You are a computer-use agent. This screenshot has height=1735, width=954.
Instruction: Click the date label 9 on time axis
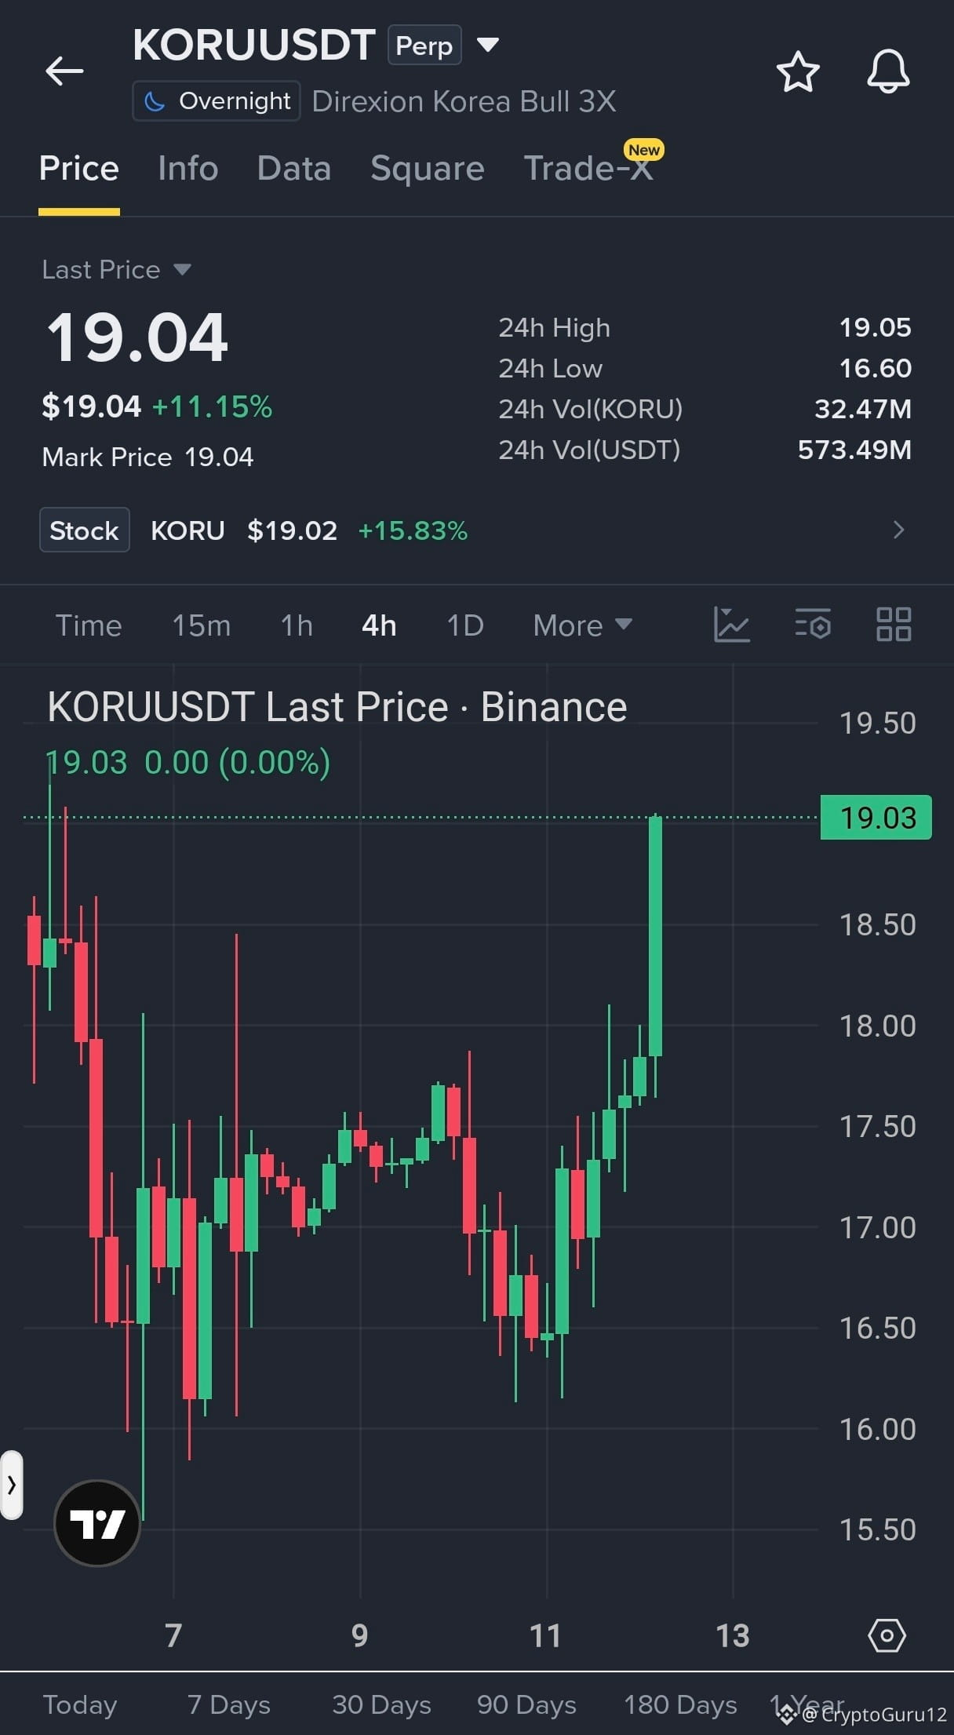tap(359, 1636)
